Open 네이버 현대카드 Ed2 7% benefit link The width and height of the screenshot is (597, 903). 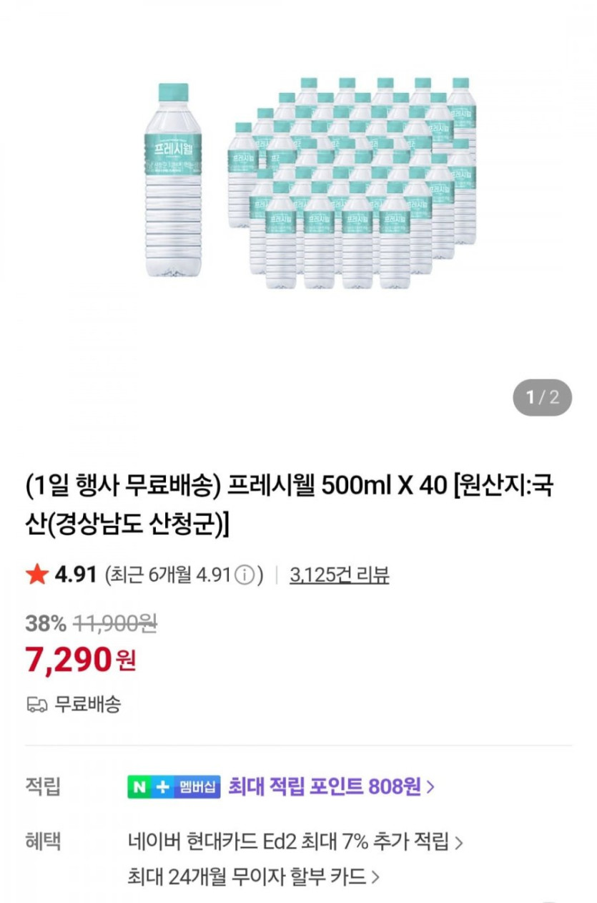287,841
